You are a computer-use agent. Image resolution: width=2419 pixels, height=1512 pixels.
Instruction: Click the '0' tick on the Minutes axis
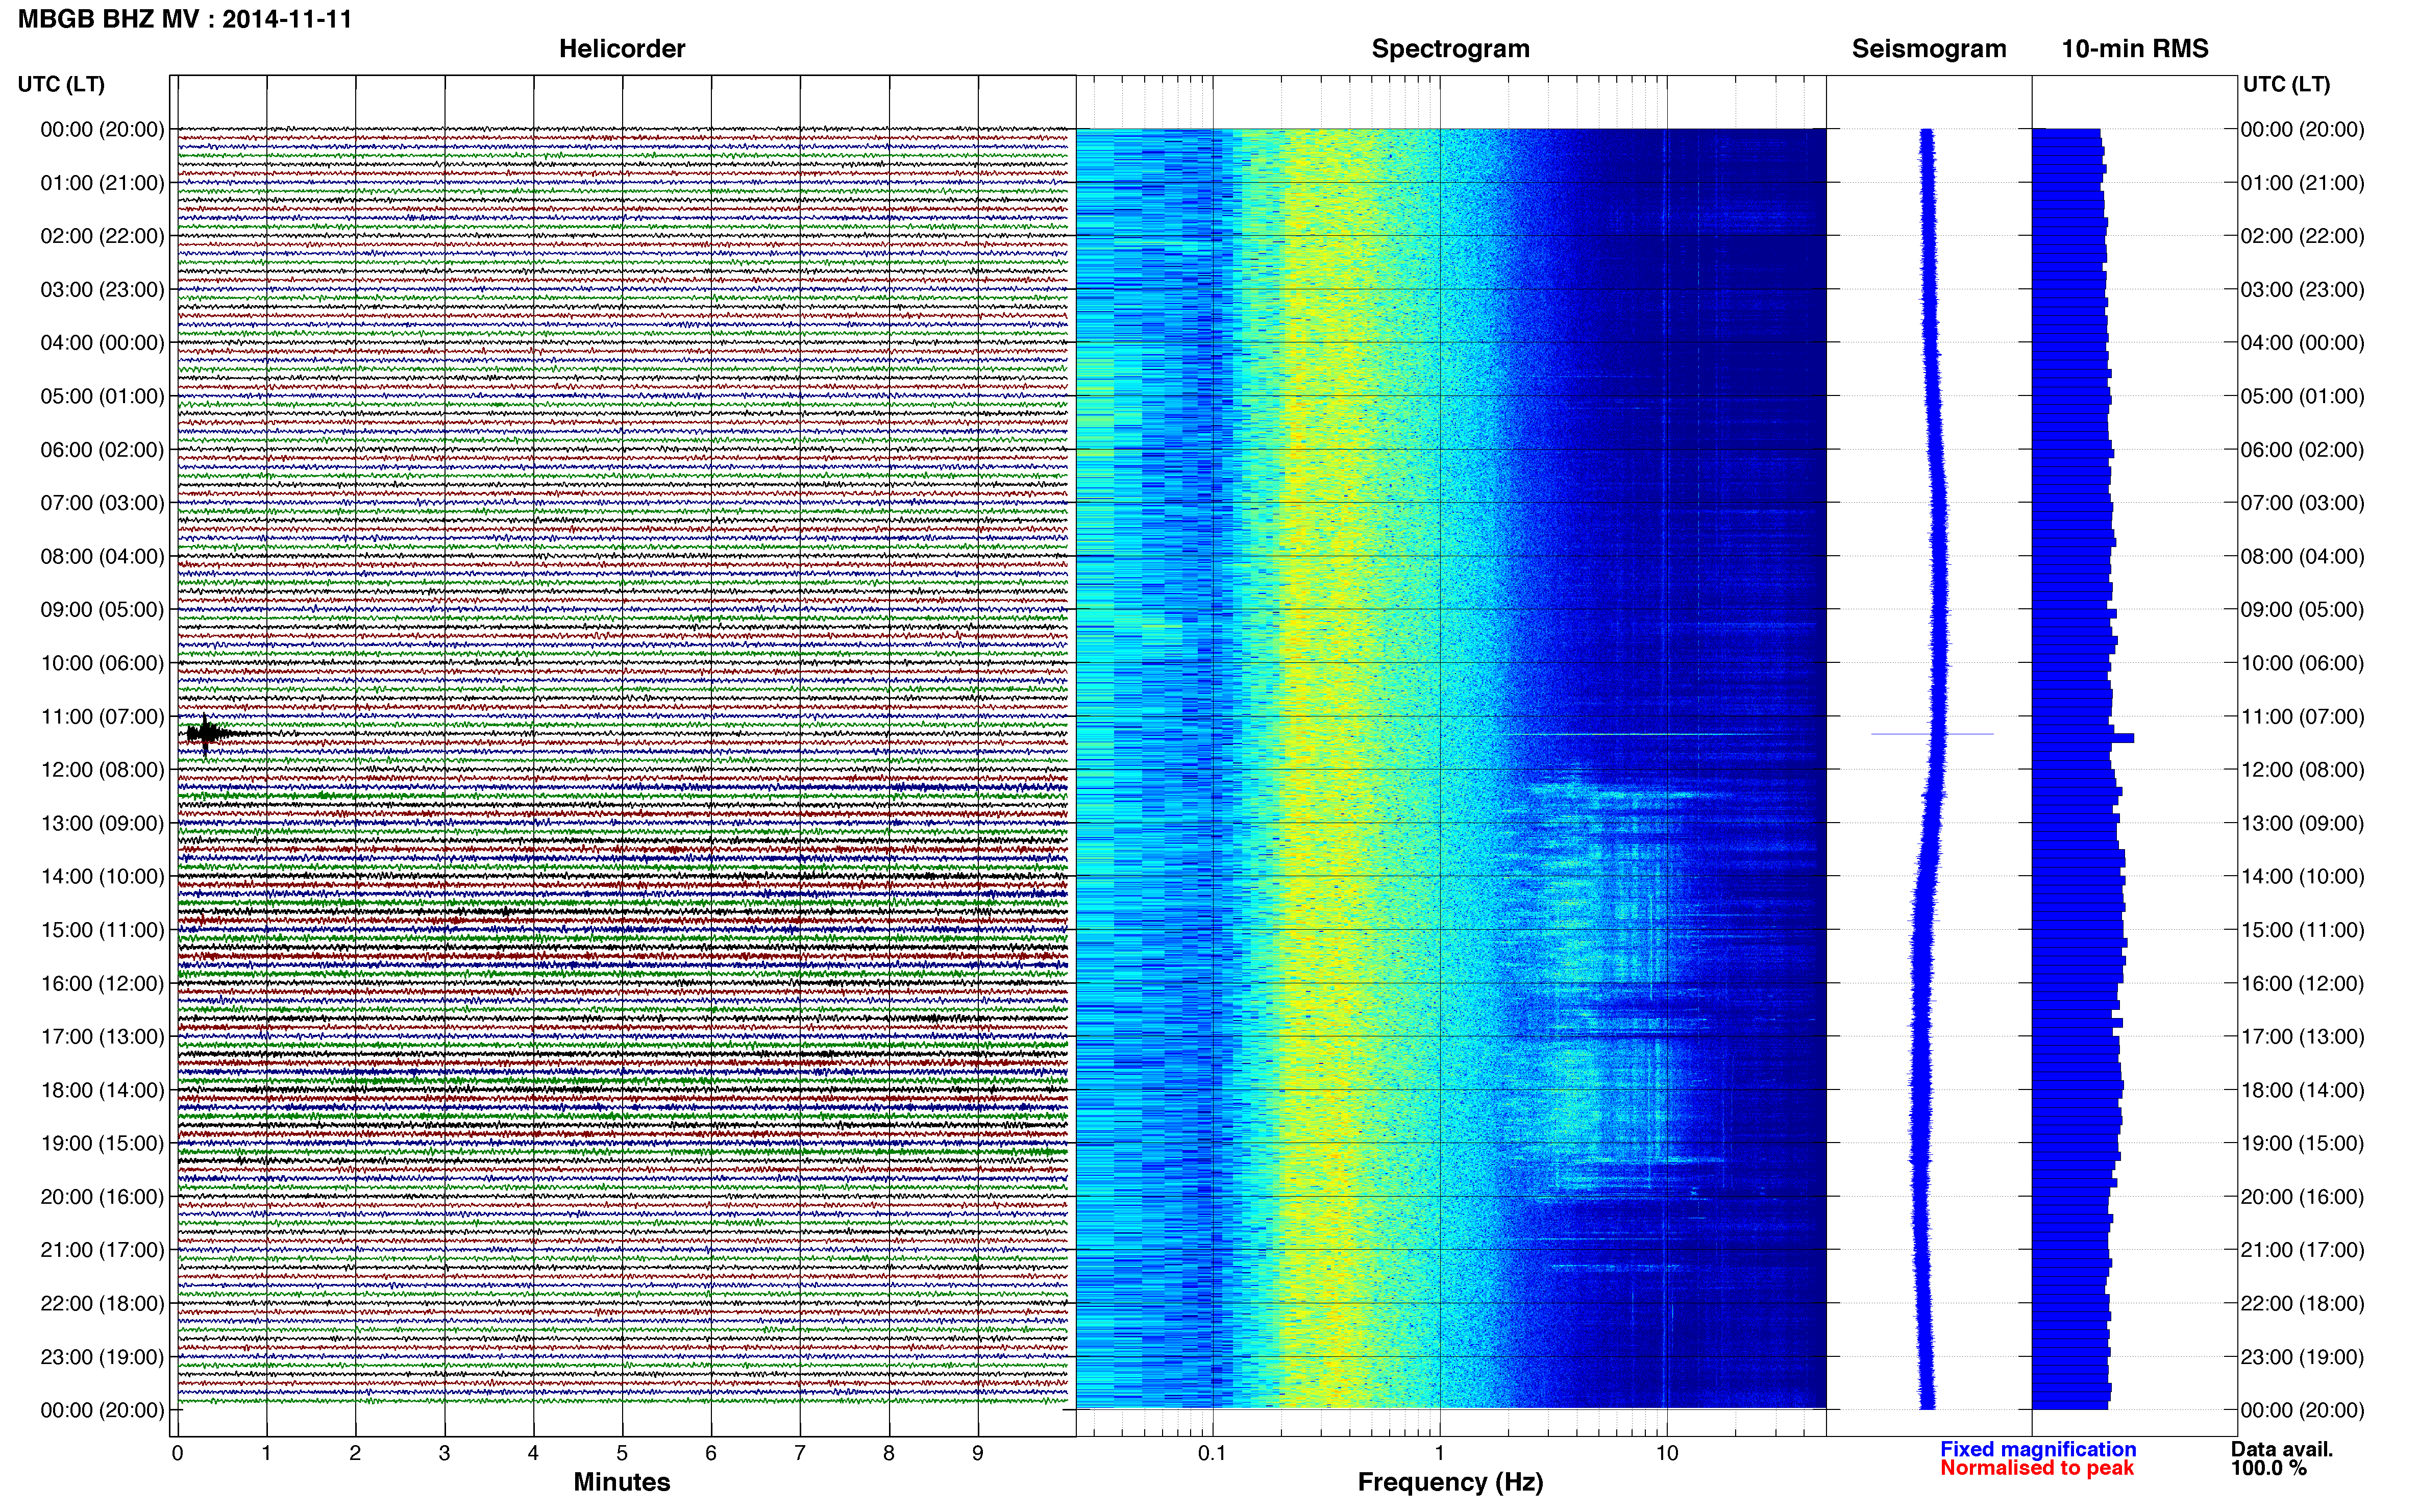(177, 1453)
